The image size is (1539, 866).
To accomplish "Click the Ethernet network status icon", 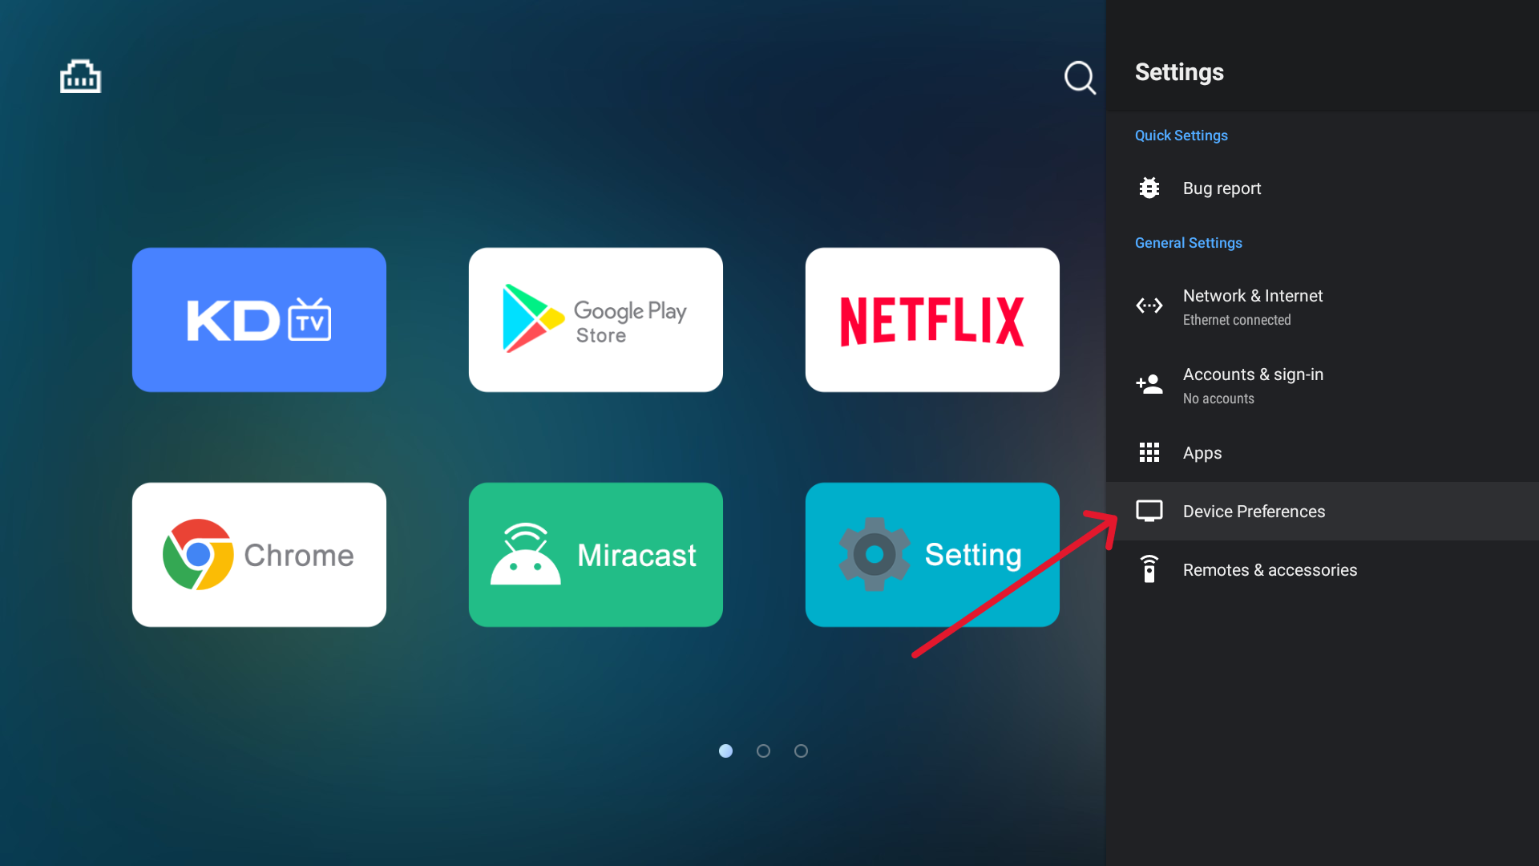I will tap(80, 77).
